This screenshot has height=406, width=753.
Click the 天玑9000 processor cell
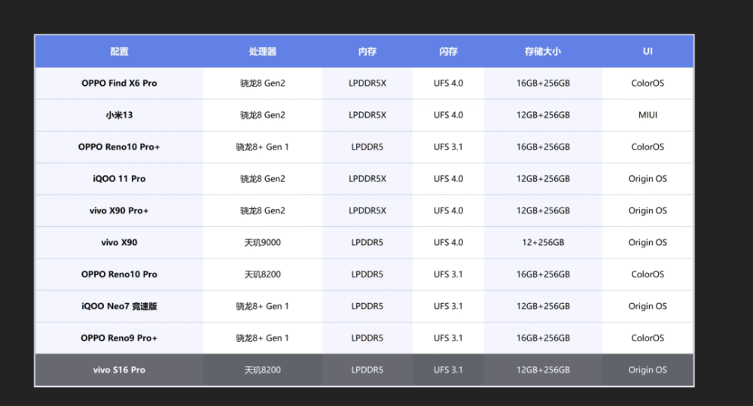tap(263, 243)
